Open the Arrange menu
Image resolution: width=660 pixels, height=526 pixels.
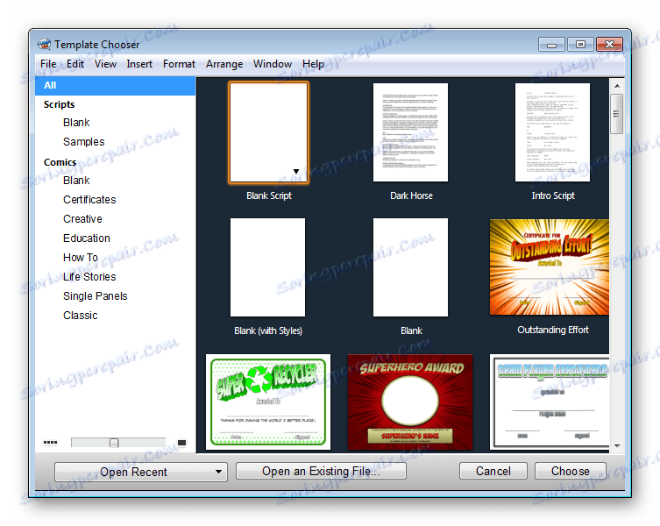pyautogui.click(x=224, y=64)
